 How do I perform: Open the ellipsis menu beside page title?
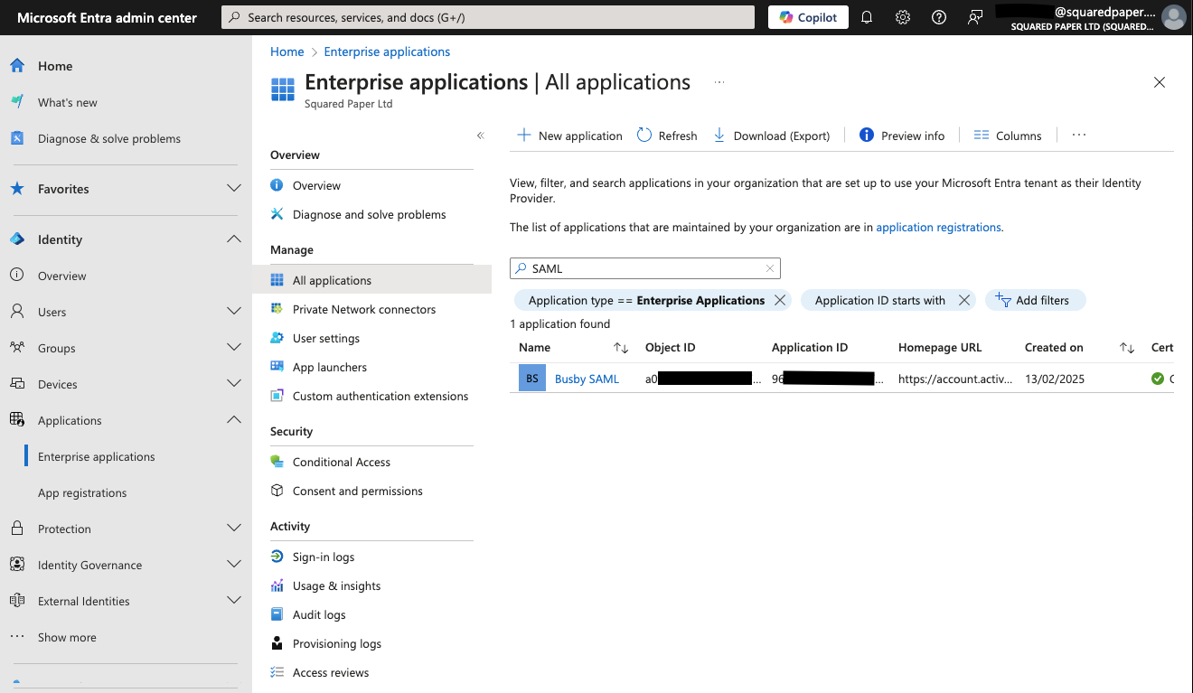point(719,82)
